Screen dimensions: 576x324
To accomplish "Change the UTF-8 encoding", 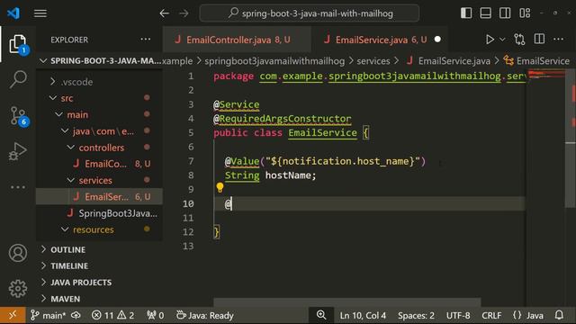I will point(458,316).
